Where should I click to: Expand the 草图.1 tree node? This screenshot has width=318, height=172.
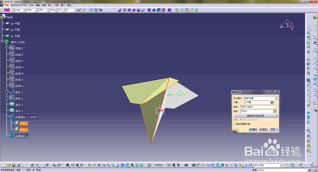pyautogui.click(x=7, y=48)
